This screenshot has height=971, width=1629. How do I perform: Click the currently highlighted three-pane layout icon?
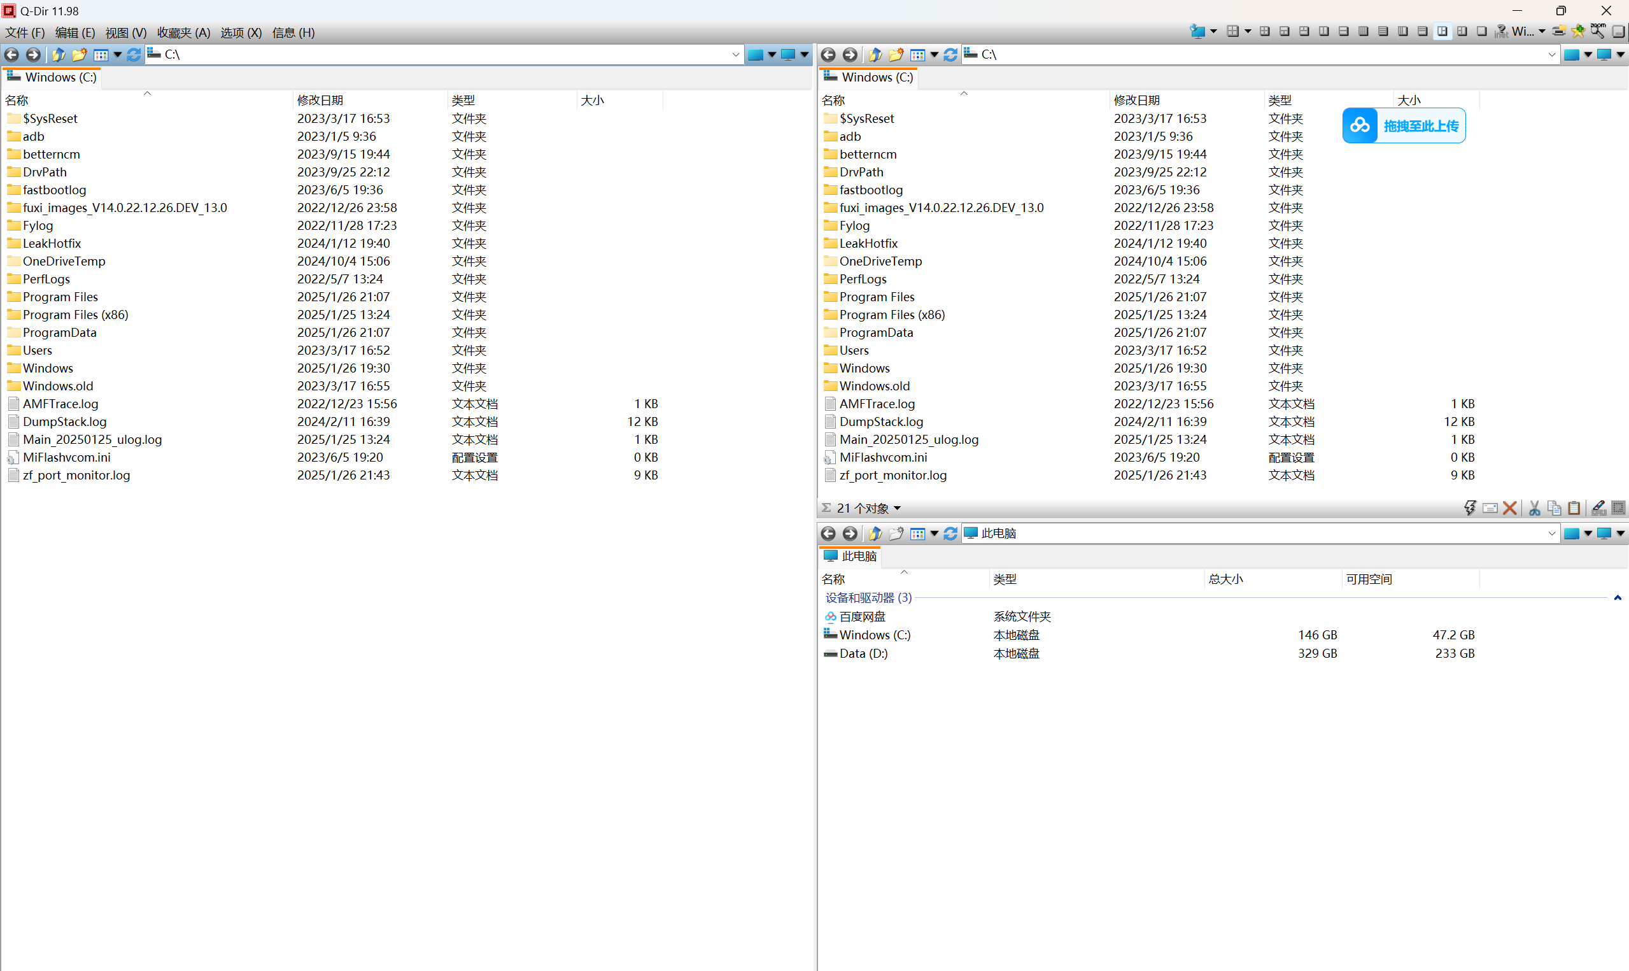1442,31
